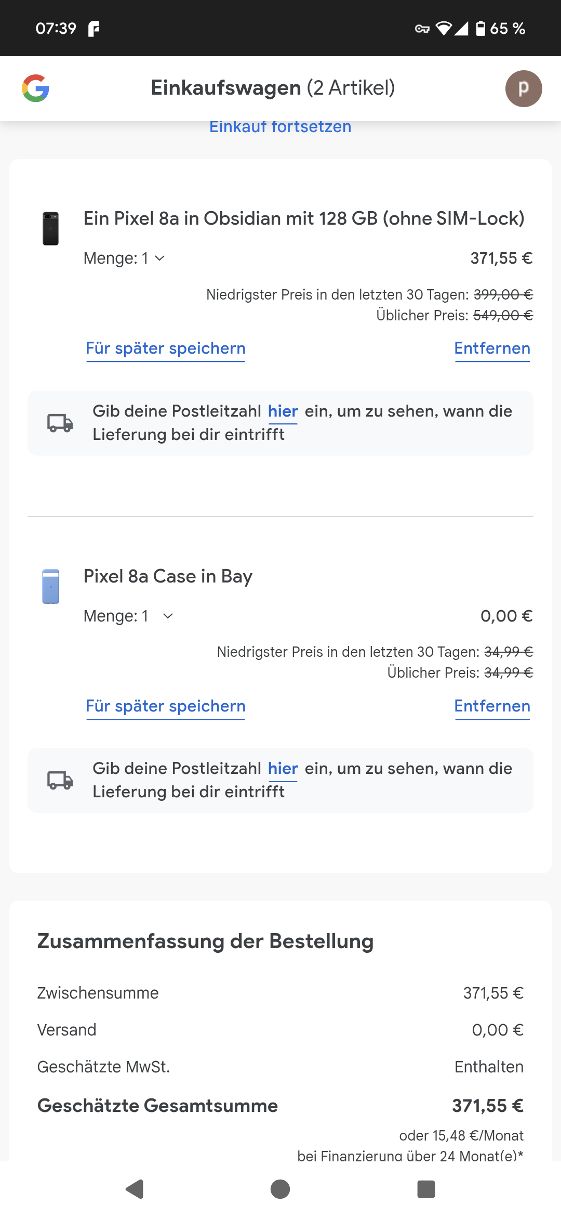Viewport: 561px width, 1217px height.
Task: Save the Pixel 8a Case for later
Action: [165, 706]
